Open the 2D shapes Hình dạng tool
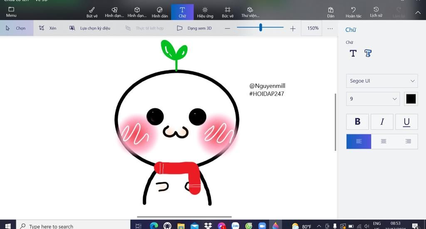Viewport: 426px width, 229px height. pyautogui.click(x=114, y=12)
